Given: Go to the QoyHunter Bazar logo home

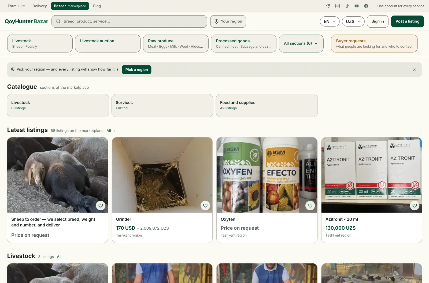Looking at the screenshot, I should [27, 21].
